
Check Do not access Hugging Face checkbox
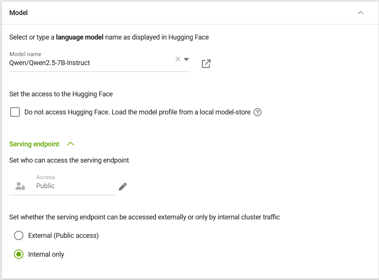15,112
